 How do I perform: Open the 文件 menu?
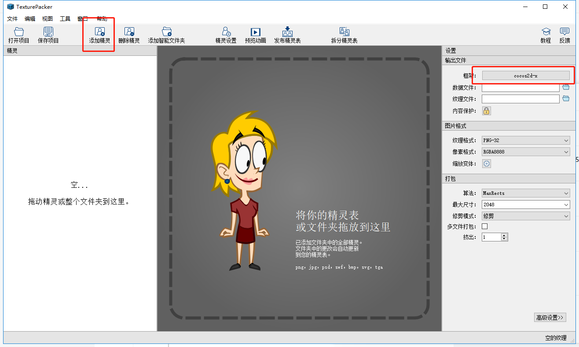[12, 18]
